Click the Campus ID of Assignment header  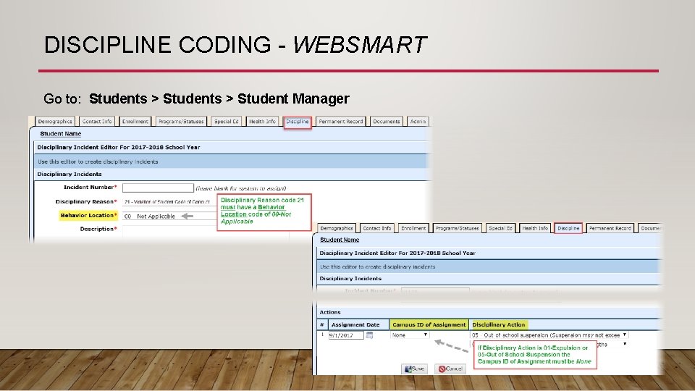[x=429, y=324]
